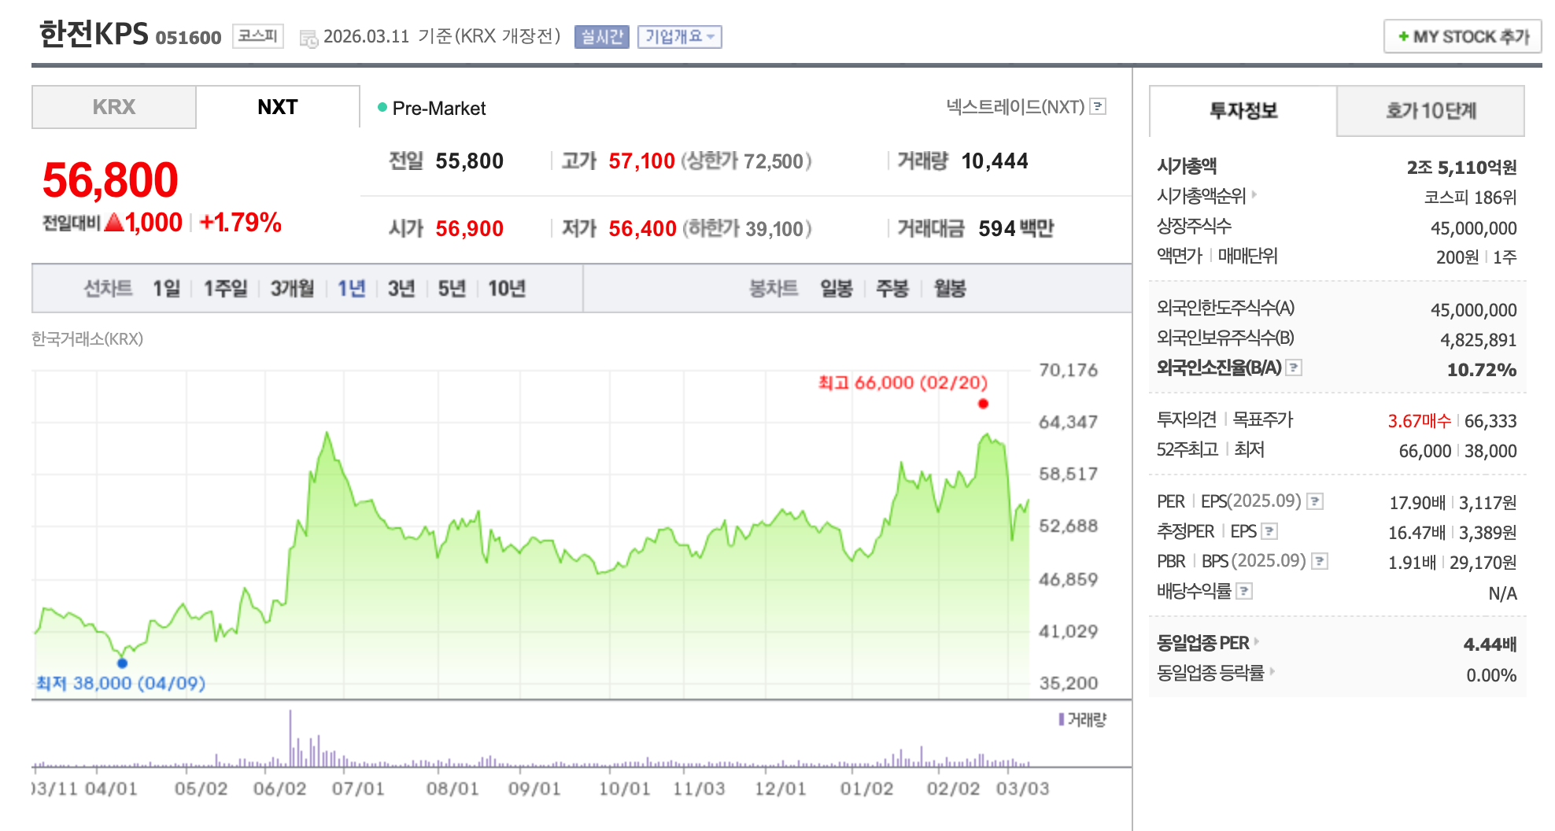Switch to the 일봉 candlestick chart
The image size is (1555, 831).
click(837, 289)
